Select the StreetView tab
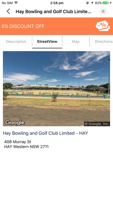 tap(47, 42)
